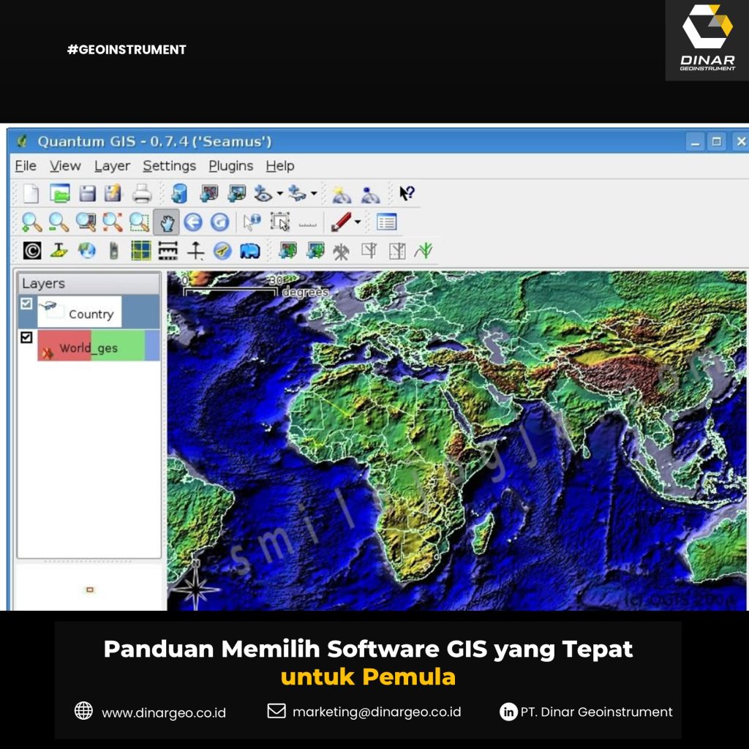This screenshot has height=749, width=749.
Task: Click the New Project blank page icon
Action: point(31,193)
